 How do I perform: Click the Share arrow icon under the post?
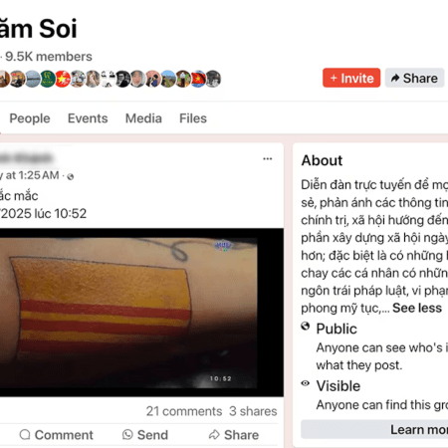click(214, 434)
